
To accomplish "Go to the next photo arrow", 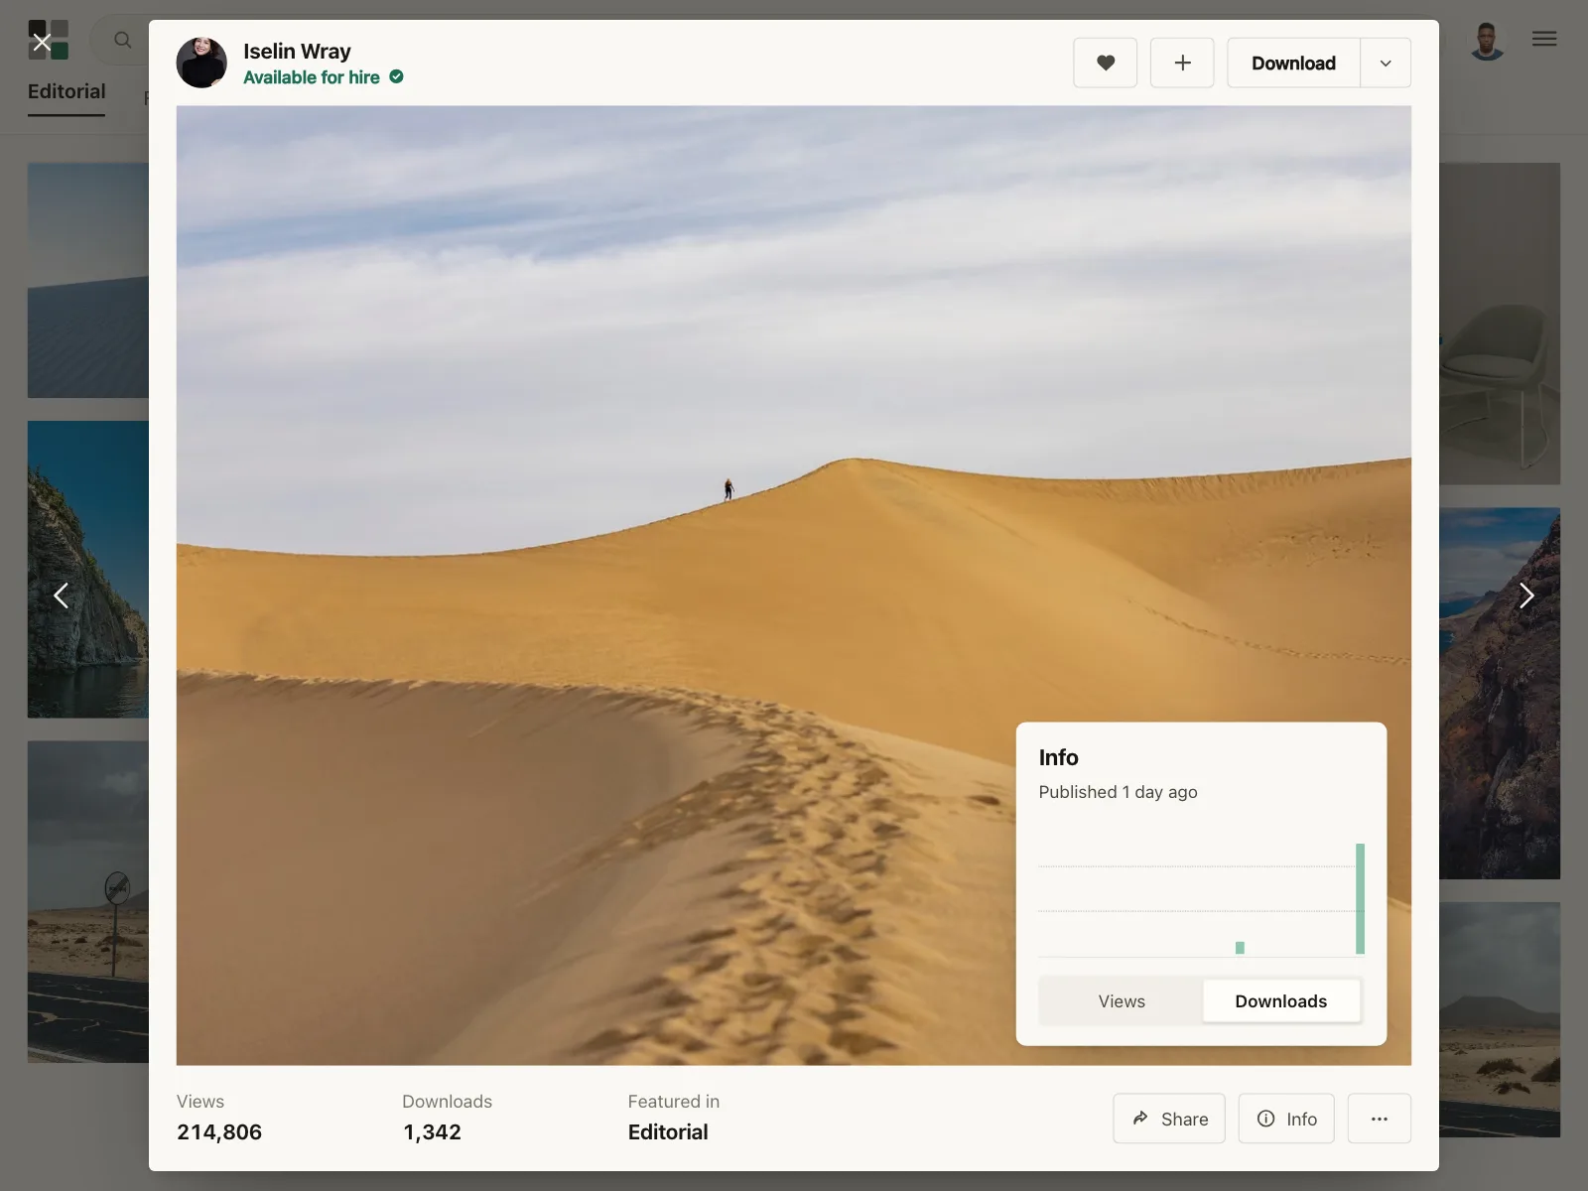I will (1526, 595).
